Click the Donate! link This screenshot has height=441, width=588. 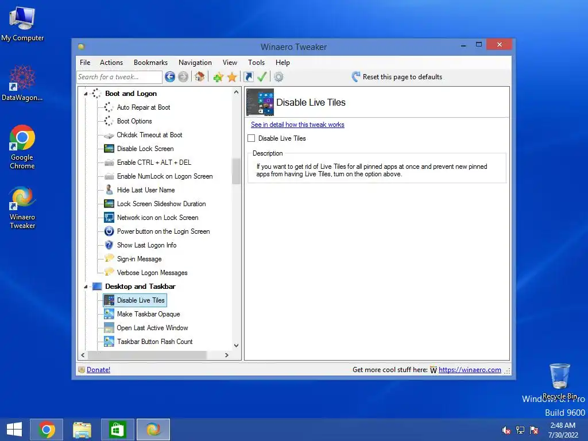point(98,370)
